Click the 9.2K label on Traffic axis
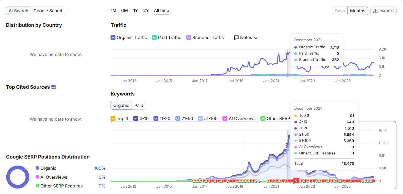Image resolution: width=403 pixels, height=194 pixels. (382, 49)
